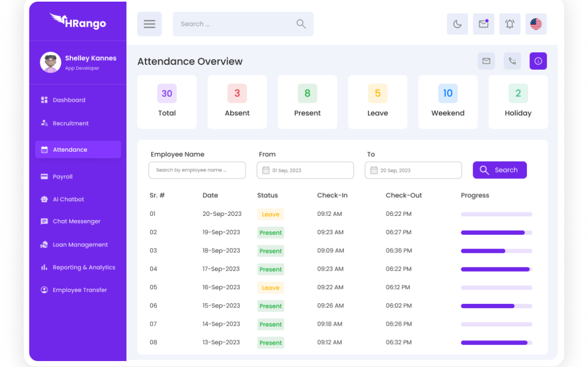The image size is (588, 367).
Task: Open language selector US flag
Action: [536, 24]
